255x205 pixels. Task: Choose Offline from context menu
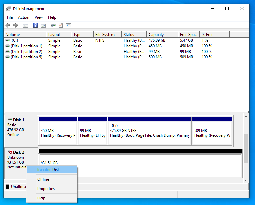pos(52,179)
